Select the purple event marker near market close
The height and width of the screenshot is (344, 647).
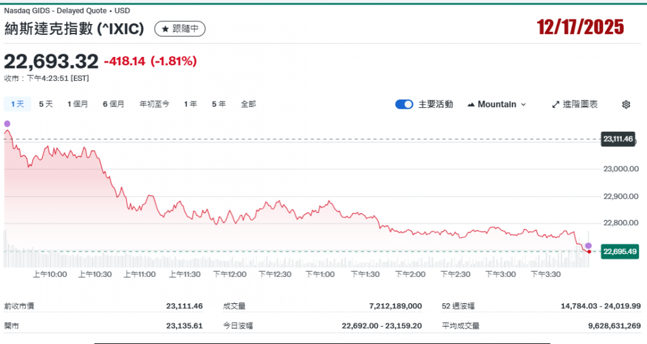point(588,246)
